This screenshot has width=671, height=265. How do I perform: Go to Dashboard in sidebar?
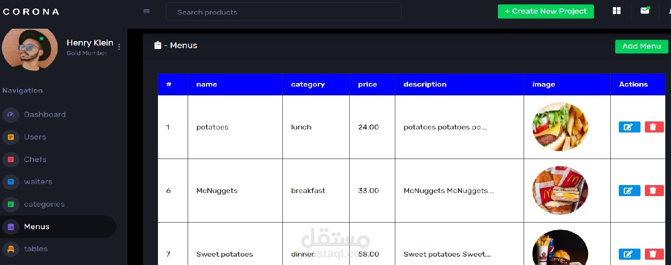(x=44, y=115)
